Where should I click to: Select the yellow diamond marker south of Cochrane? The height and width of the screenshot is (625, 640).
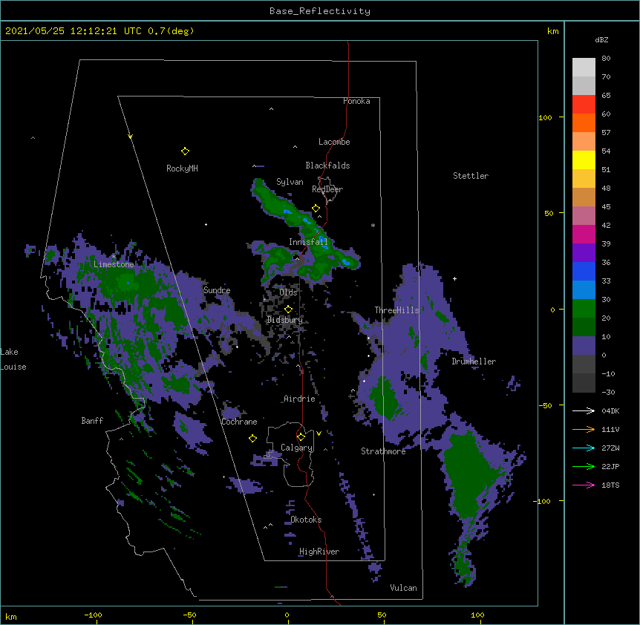tap(252, 439)
